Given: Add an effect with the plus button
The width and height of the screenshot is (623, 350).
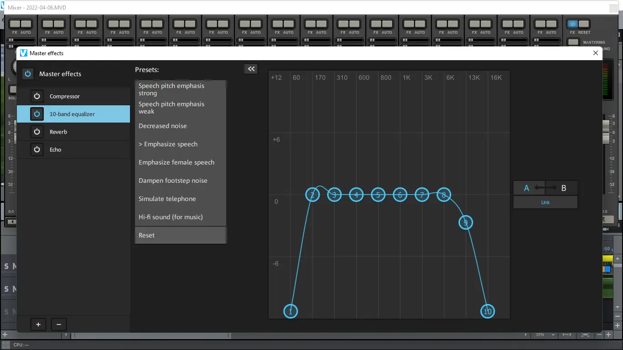Looking at the screenshot, I should click(x=38, y=324).
